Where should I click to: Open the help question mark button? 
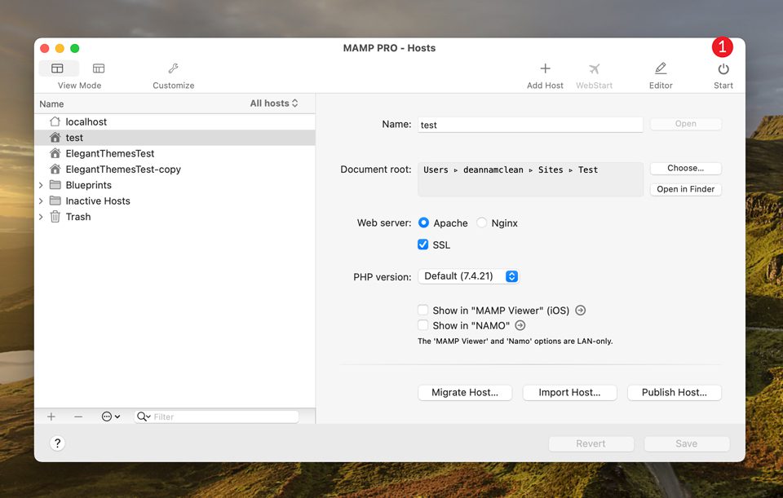(56, 443)
